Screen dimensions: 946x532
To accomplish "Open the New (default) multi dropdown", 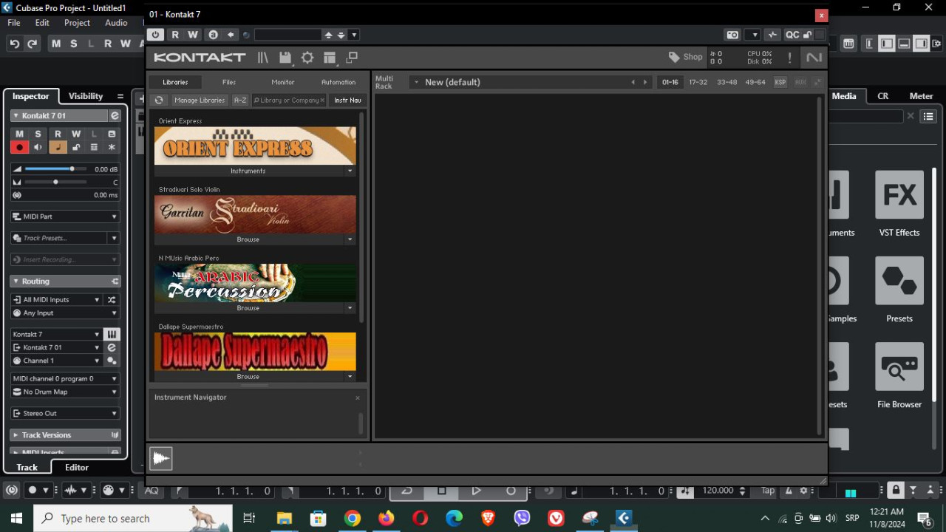I will pos(416,82).
